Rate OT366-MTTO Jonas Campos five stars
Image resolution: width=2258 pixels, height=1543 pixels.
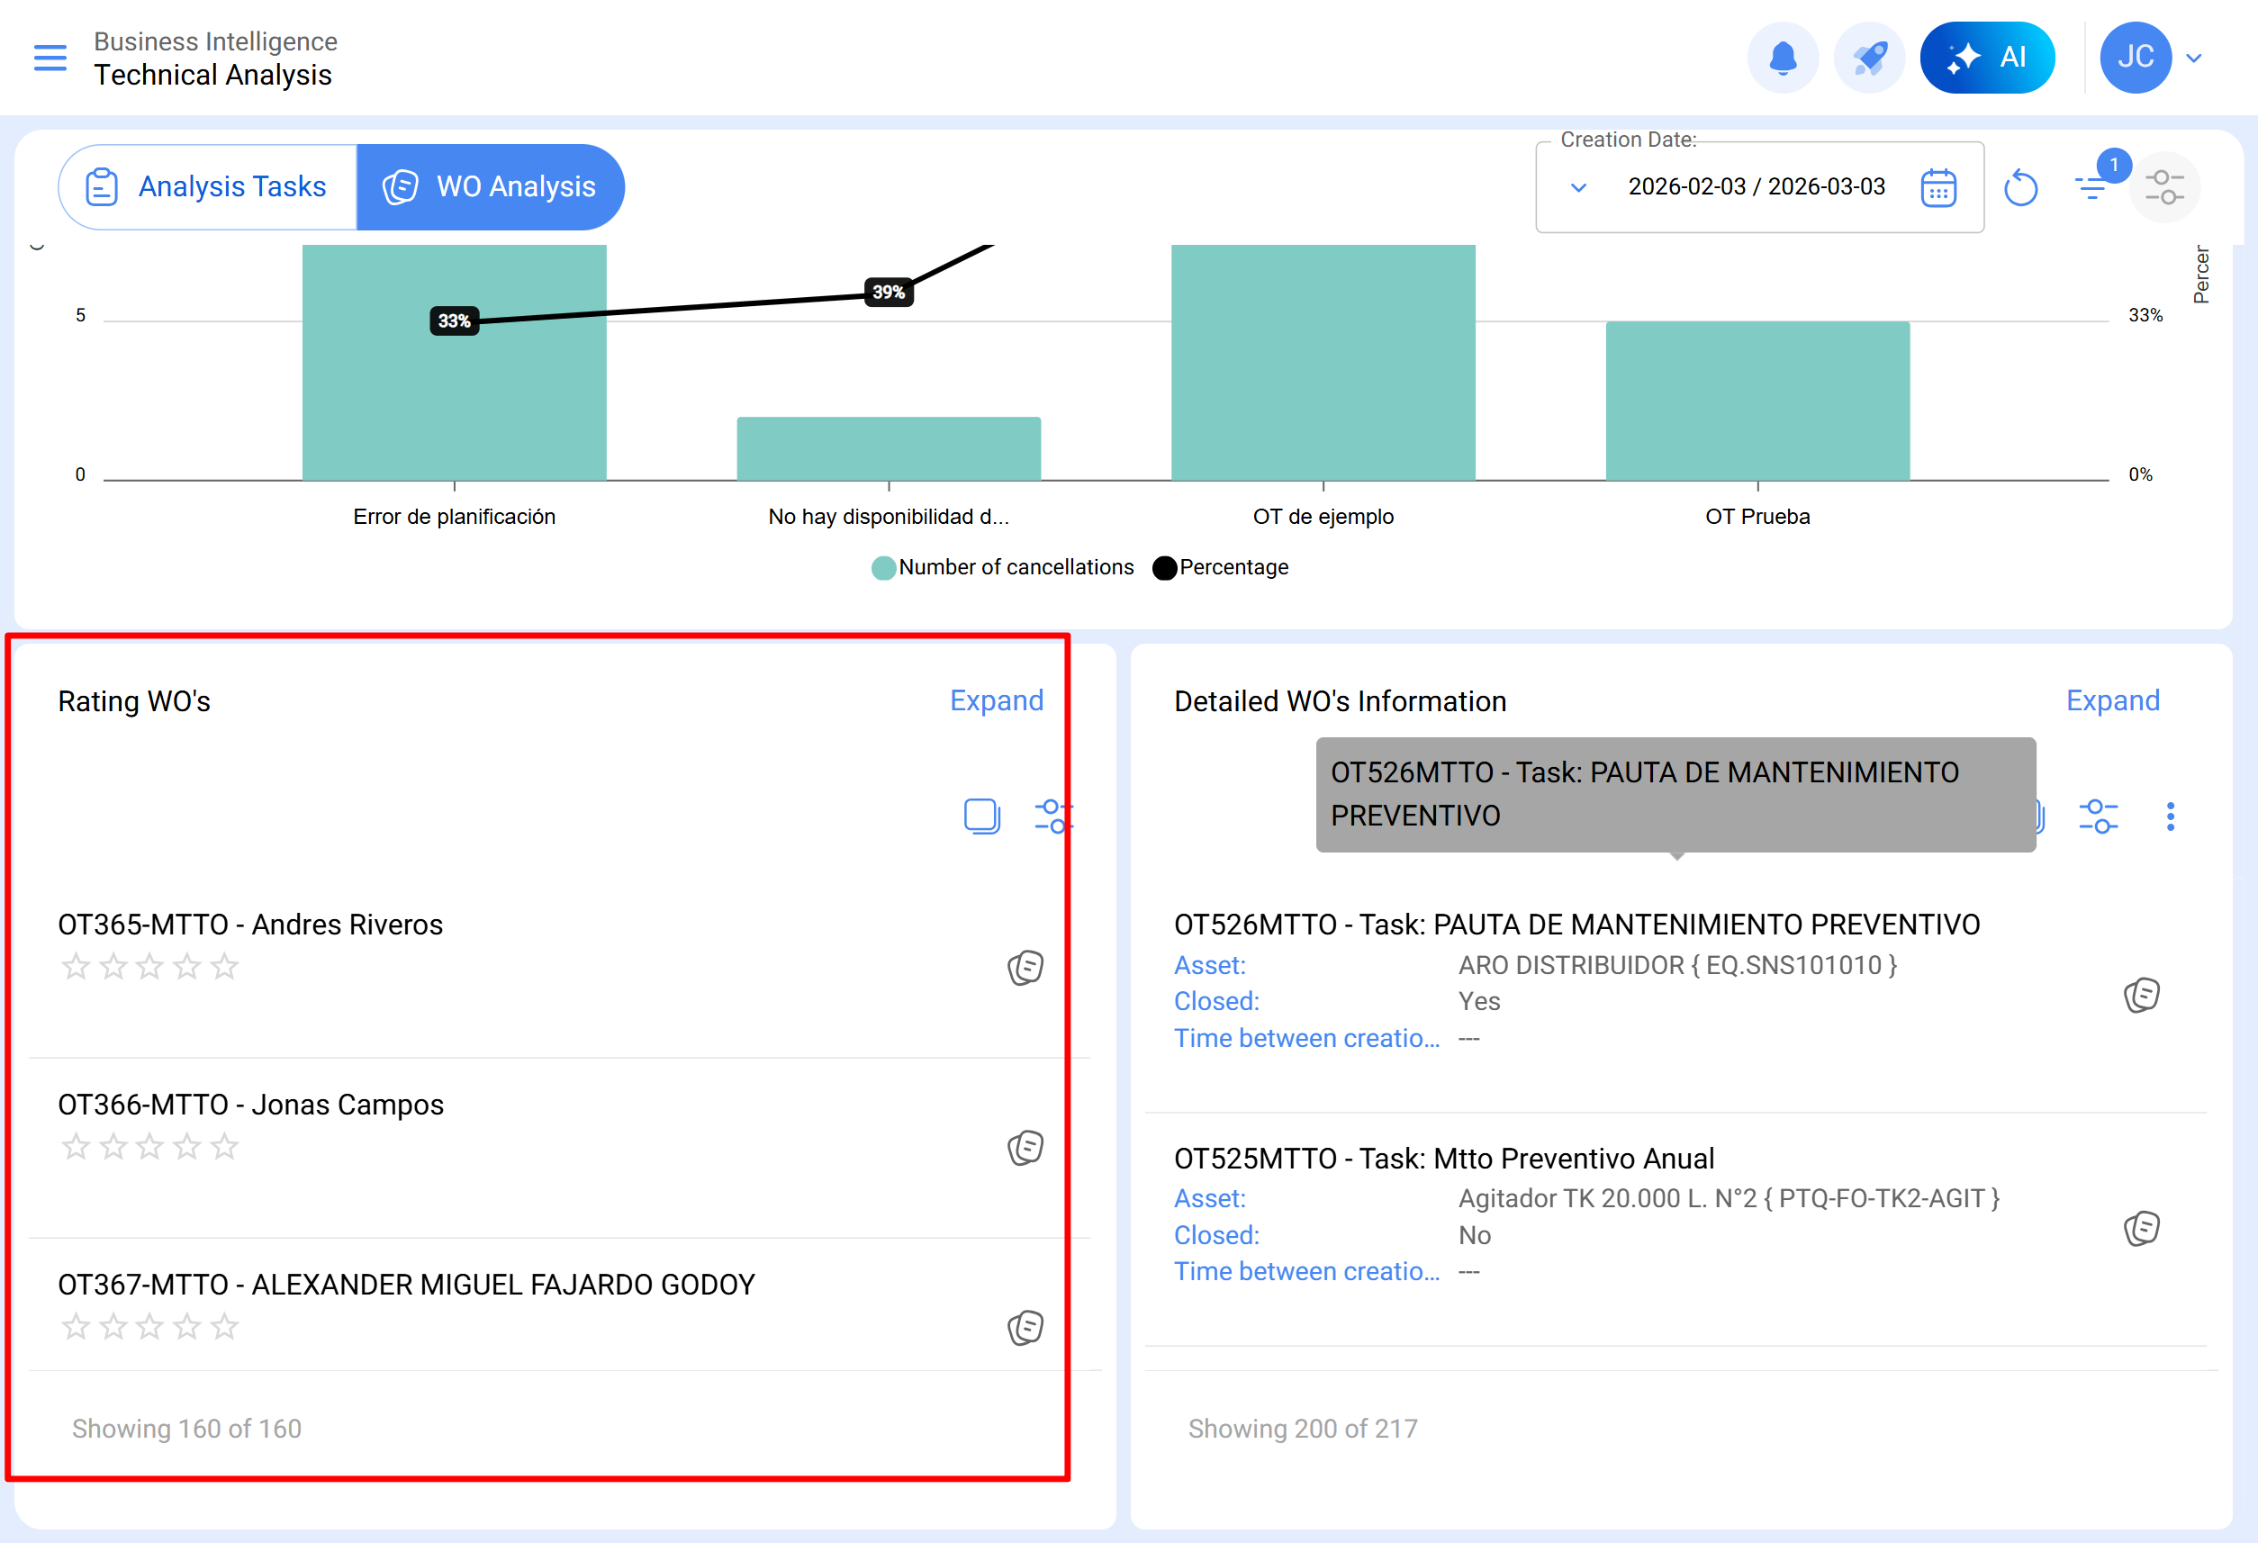[224, 1148]
